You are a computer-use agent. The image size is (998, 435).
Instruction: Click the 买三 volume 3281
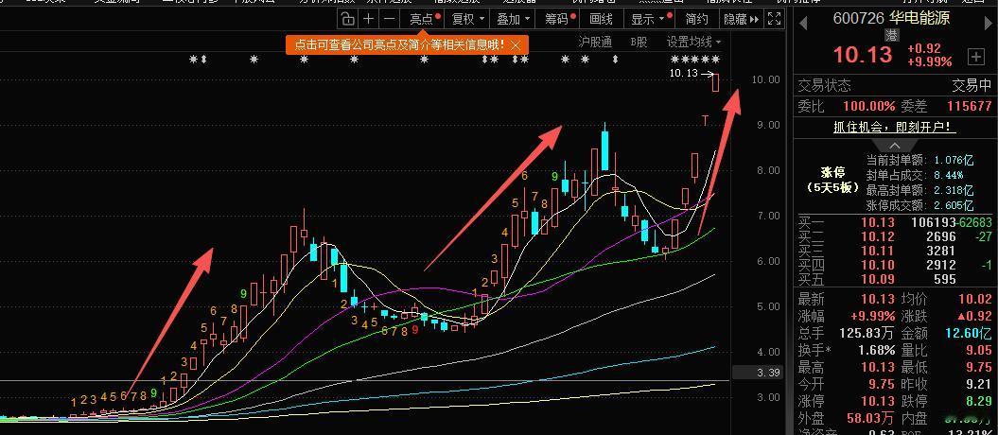(x=941, y=252)
